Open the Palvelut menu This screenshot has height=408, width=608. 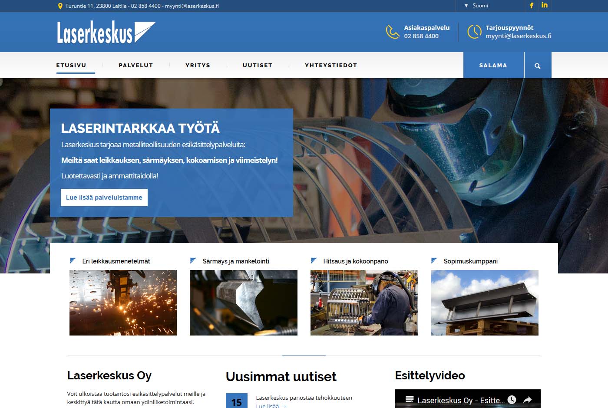(136, 66)
